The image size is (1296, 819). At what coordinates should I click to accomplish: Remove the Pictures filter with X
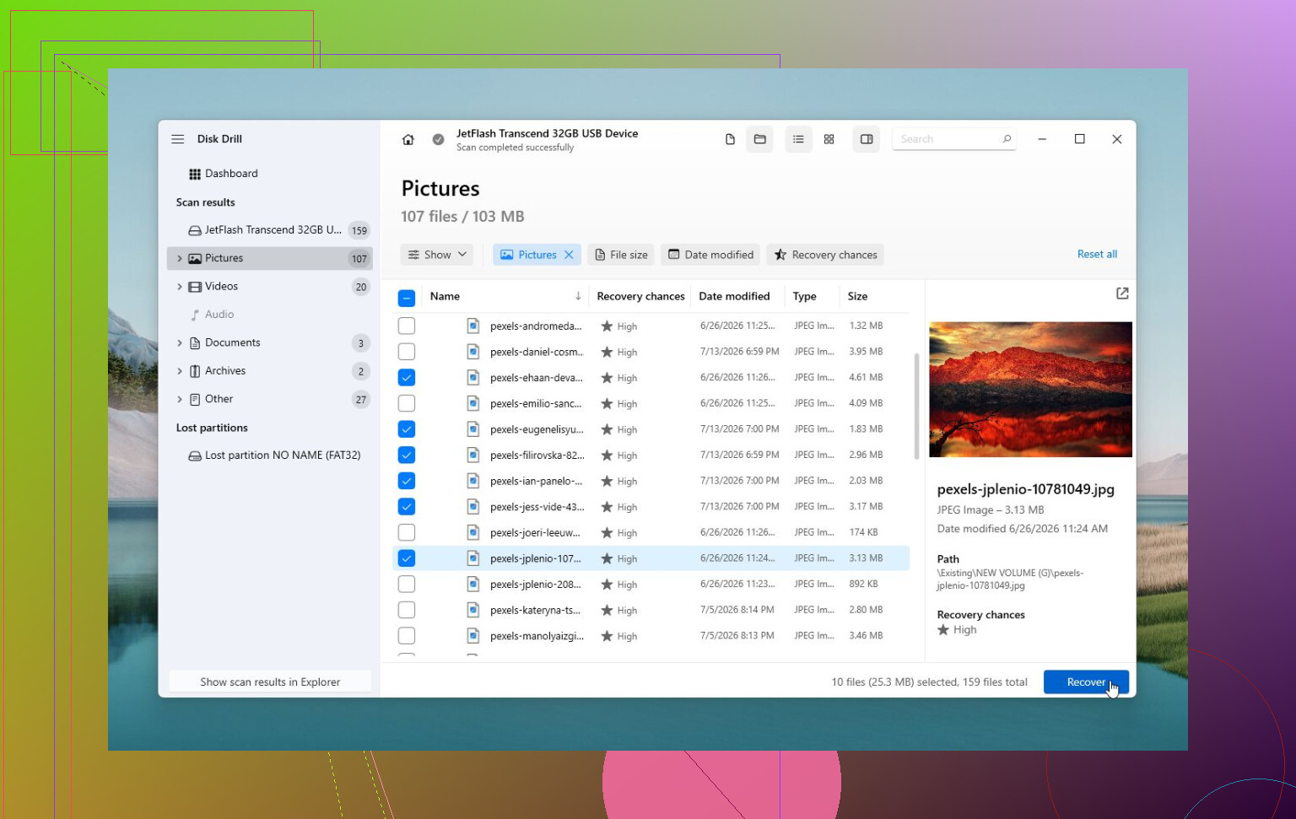pos(569,255)
